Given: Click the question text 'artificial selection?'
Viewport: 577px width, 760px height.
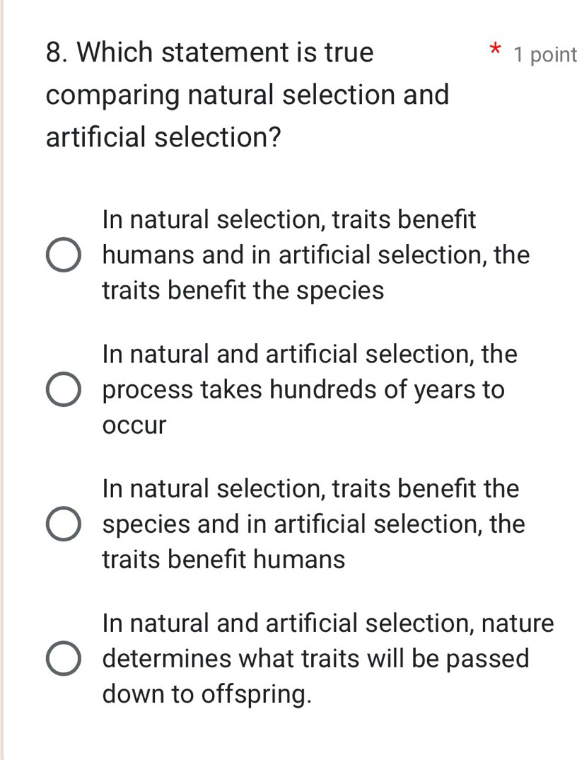Looking at the screenshot, I should click(x=161, y=137).
